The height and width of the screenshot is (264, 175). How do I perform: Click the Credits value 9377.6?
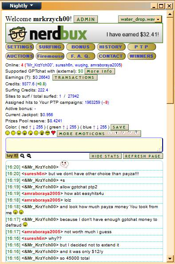[28, 84]
